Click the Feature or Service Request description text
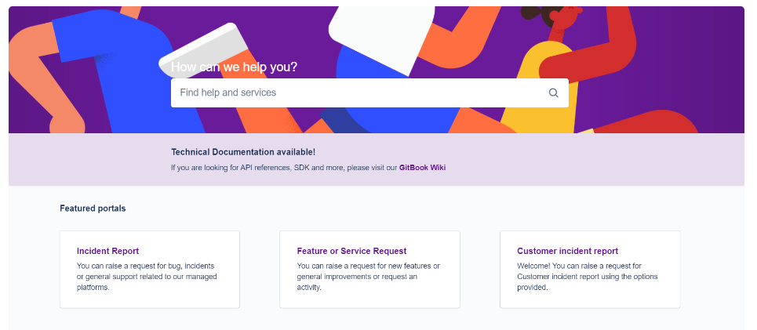Viewport: 757px width, 330px height. [x=367, y=277]
